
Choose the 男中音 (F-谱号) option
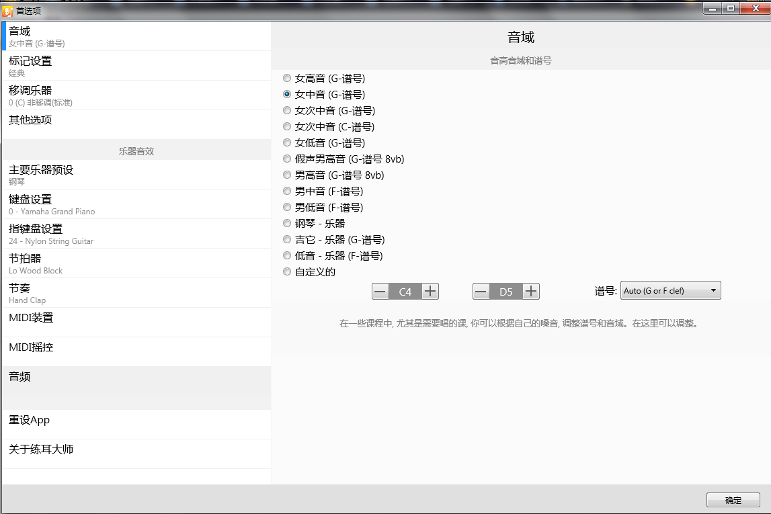click(x=287, y=191)
